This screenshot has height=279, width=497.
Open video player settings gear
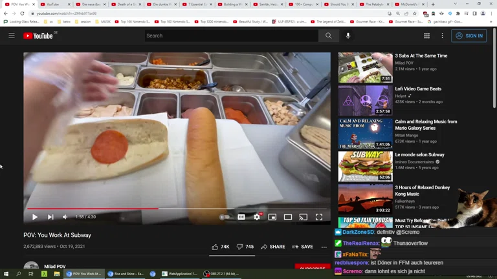pos(257,217)
